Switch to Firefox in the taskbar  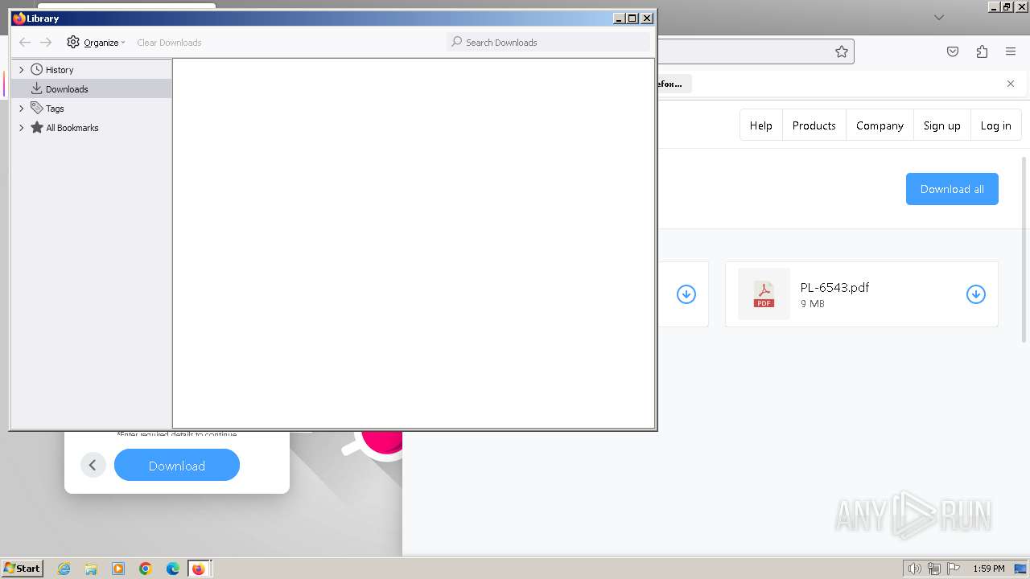tap(199, 569)
